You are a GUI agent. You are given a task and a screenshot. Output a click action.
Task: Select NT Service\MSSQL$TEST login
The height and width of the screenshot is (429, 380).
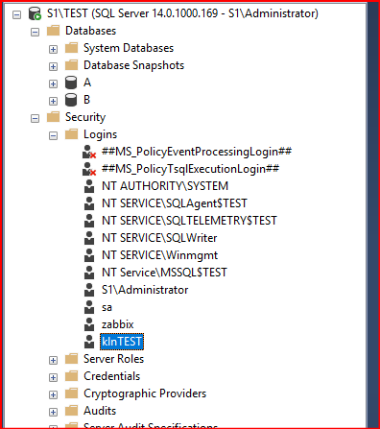click(x=164, y=273)
